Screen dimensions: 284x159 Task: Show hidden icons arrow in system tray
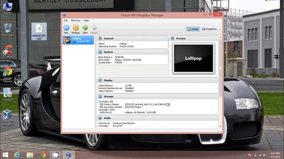[x=245, y=155]
